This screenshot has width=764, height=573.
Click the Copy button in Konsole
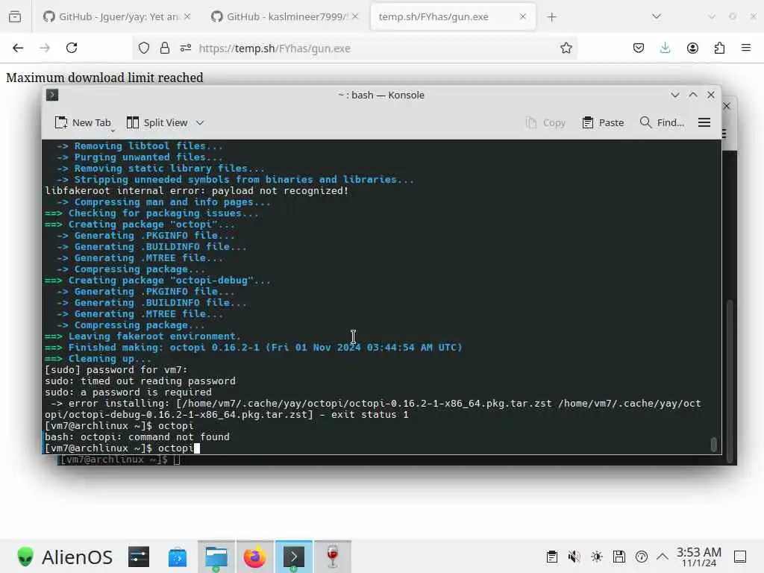point(545,123)
